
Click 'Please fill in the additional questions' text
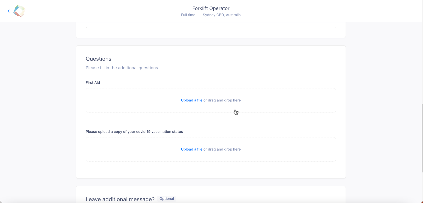122,68
